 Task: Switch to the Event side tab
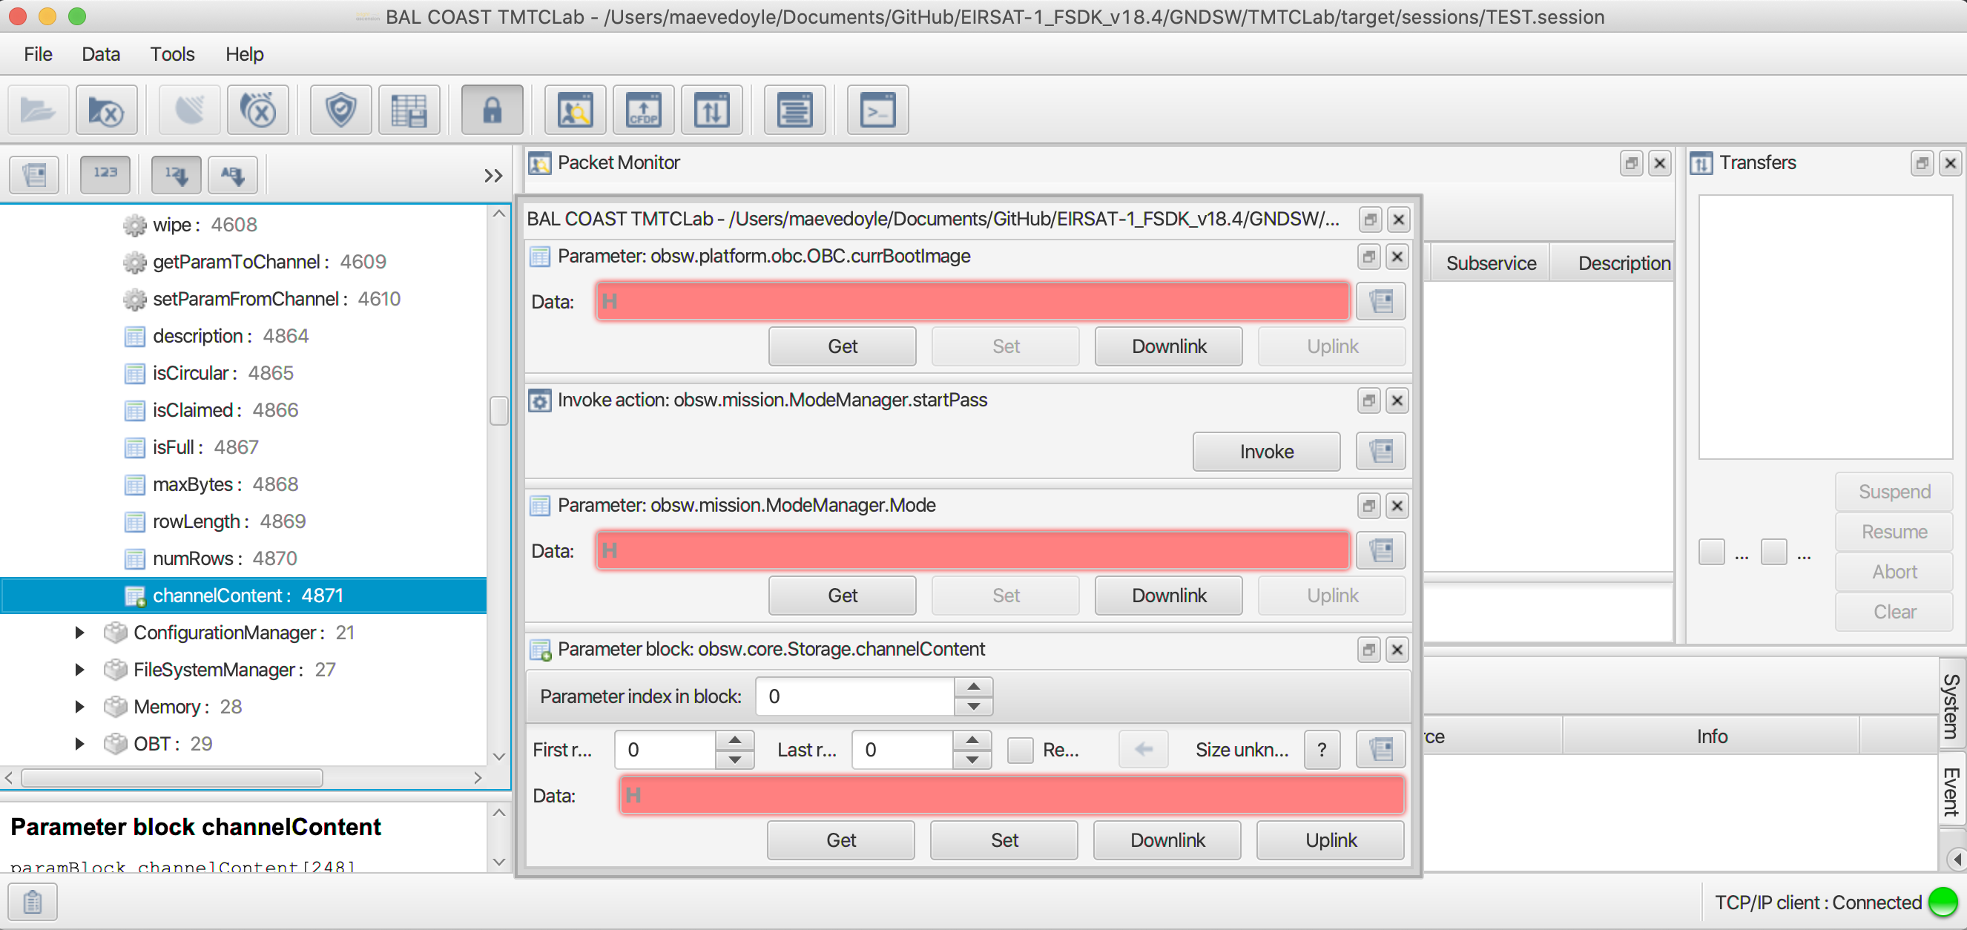click(x=1951, y=791)
